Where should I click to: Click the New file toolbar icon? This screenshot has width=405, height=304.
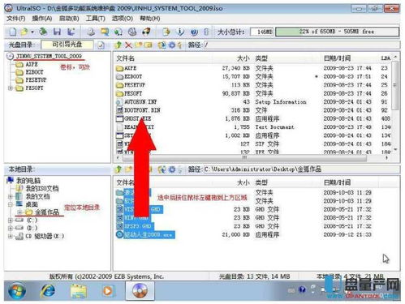12,32
